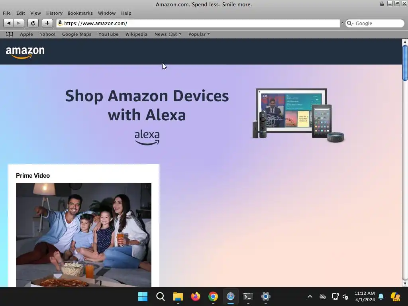Open the Wikipedia bookmark
This screenshot has height=306, width=408.
click(136, 34)
